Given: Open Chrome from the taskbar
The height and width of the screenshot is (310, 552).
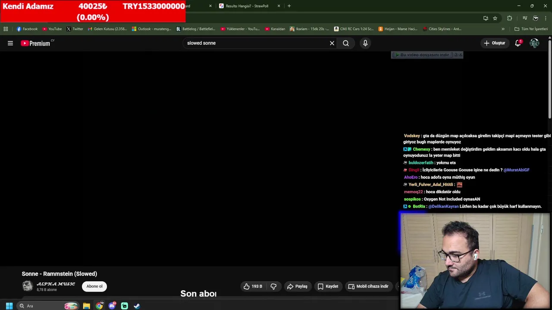Looking at the screenshot, I should 99,306.
